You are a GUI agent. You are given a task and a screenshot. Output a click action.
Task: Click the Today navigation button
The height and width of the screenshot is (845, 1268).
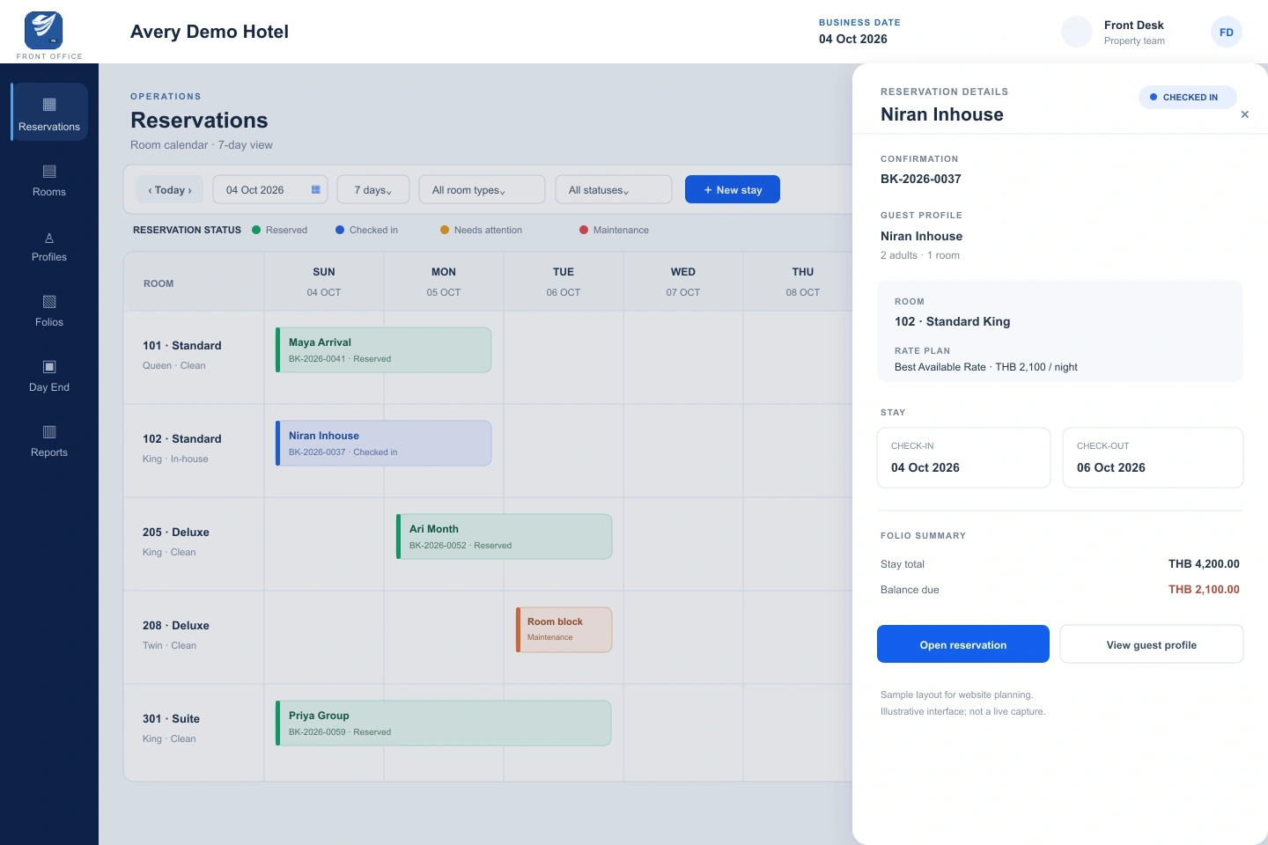click(170, 189)
